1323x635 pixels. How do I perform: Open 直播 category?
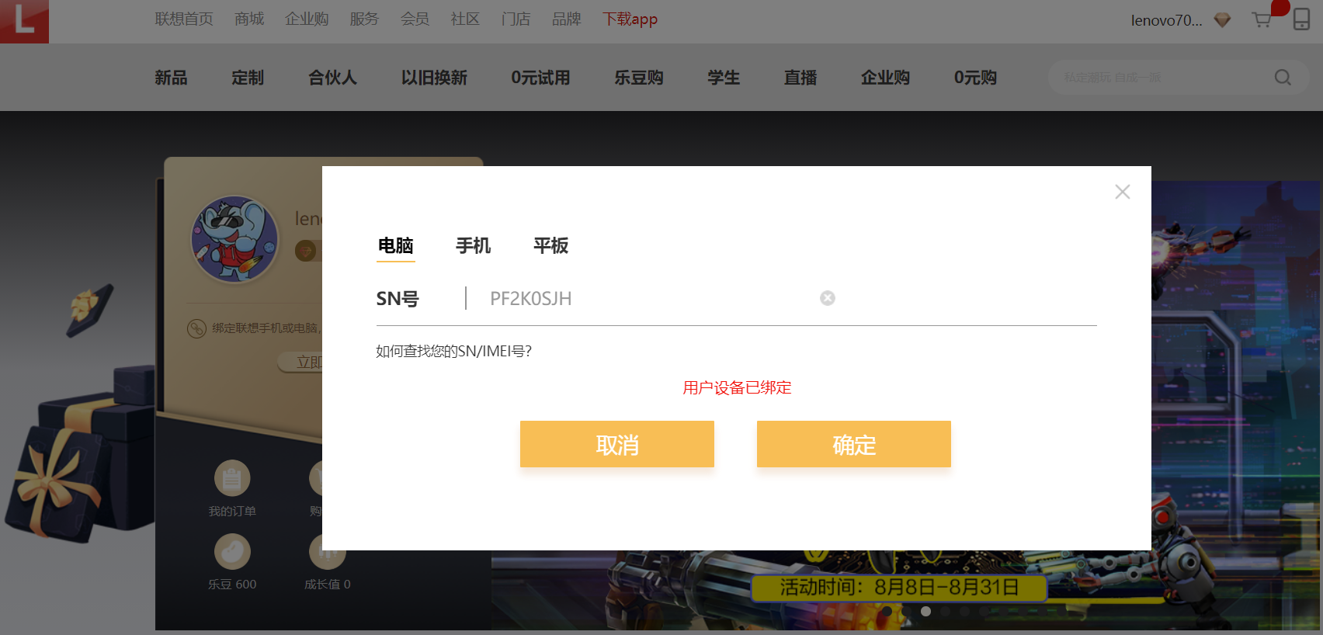click(800, 78)
